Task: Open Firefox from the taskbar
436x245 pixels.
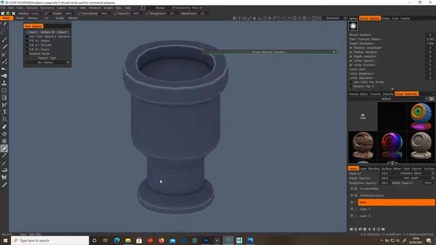Action: [x=161, y=240]
